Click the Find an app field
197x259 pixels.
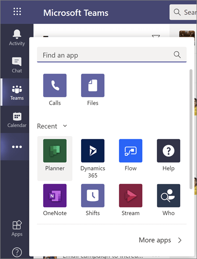coord(112,55)
